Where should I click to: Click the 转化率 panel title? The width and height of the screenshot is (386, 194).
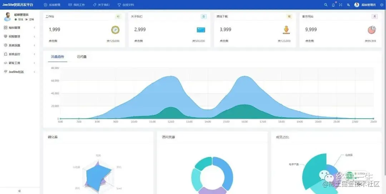tap(53, 137)
